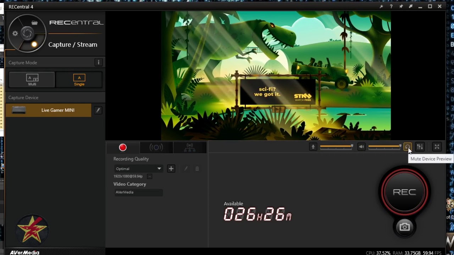
Task: Enter fullscreen preview mode
Action: (437, 147)
